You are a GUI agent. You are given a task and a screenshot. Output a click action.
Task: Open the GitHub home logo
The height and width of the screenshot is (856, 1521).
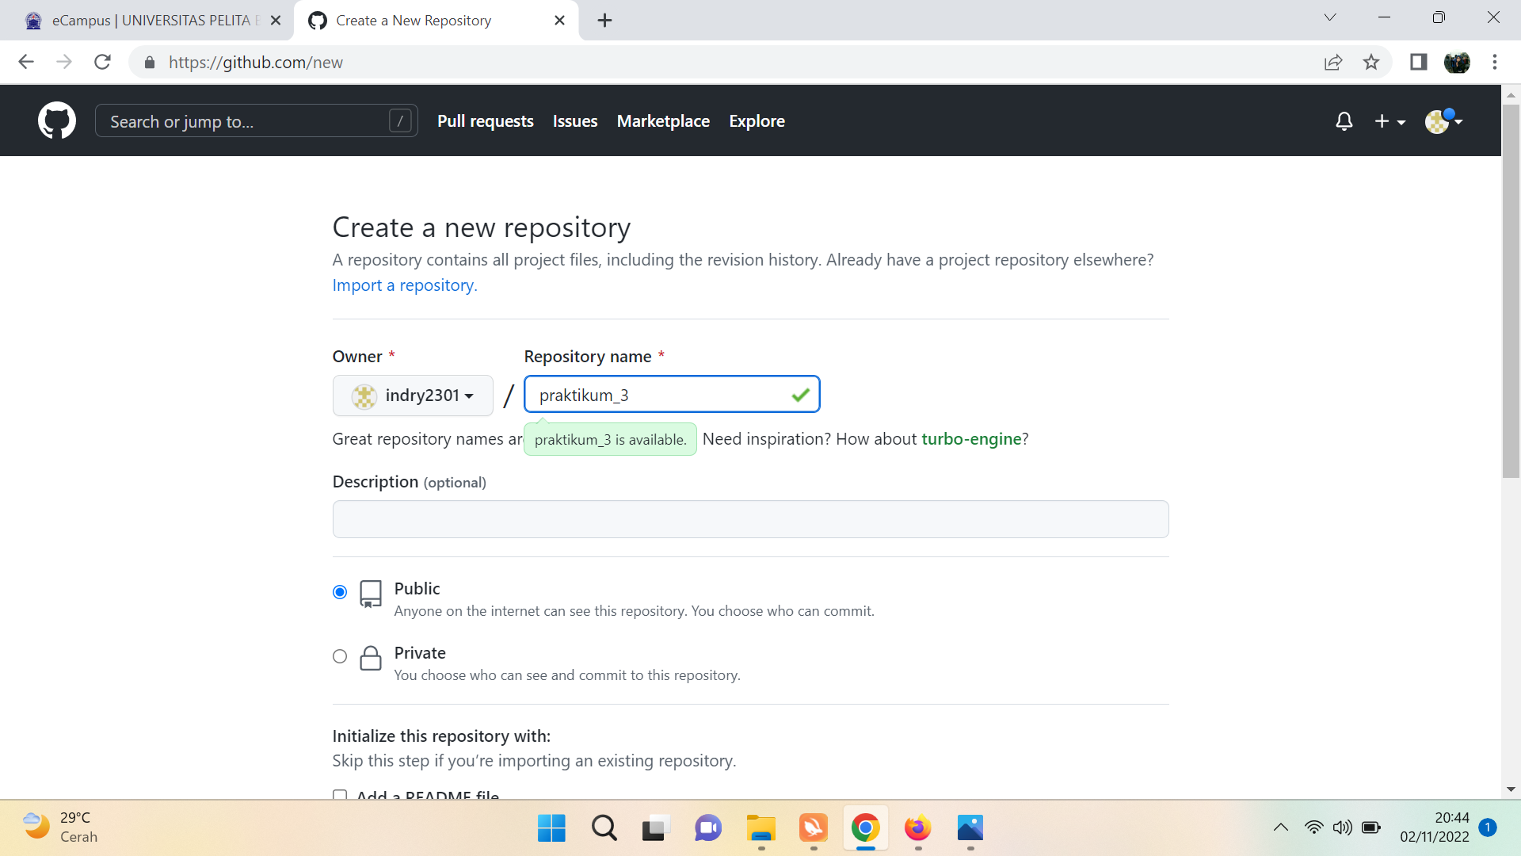[57, 120]
